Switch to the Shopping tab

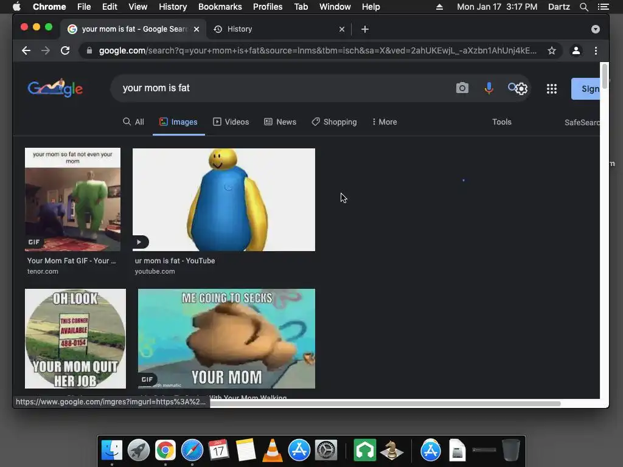click(x=334, y=122)
